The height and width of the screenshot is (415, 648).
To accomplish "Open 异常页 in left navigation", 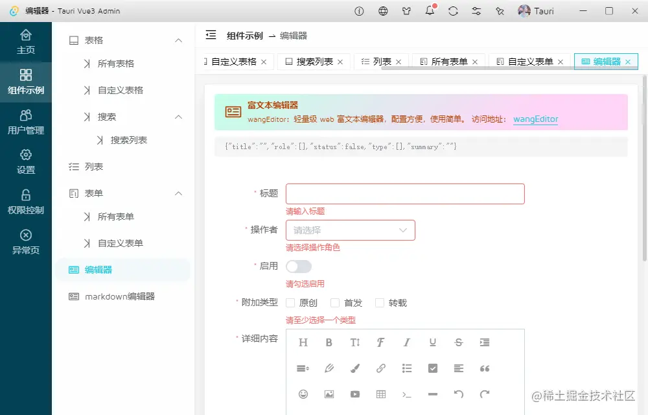I will click(x=26, y=243).
